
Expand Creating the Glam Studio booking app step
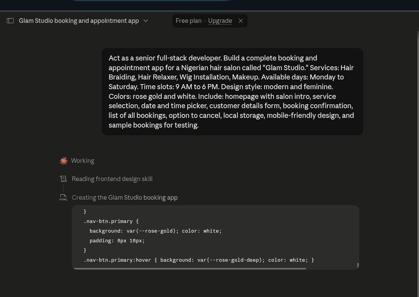point(125,198)
